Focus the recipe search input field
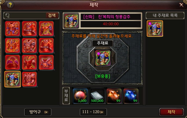187x118 pixels. 27,15
